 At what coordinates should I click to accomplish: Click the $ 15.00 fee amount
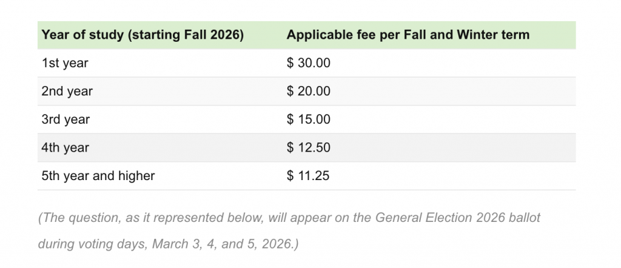(x=309, y=119)
